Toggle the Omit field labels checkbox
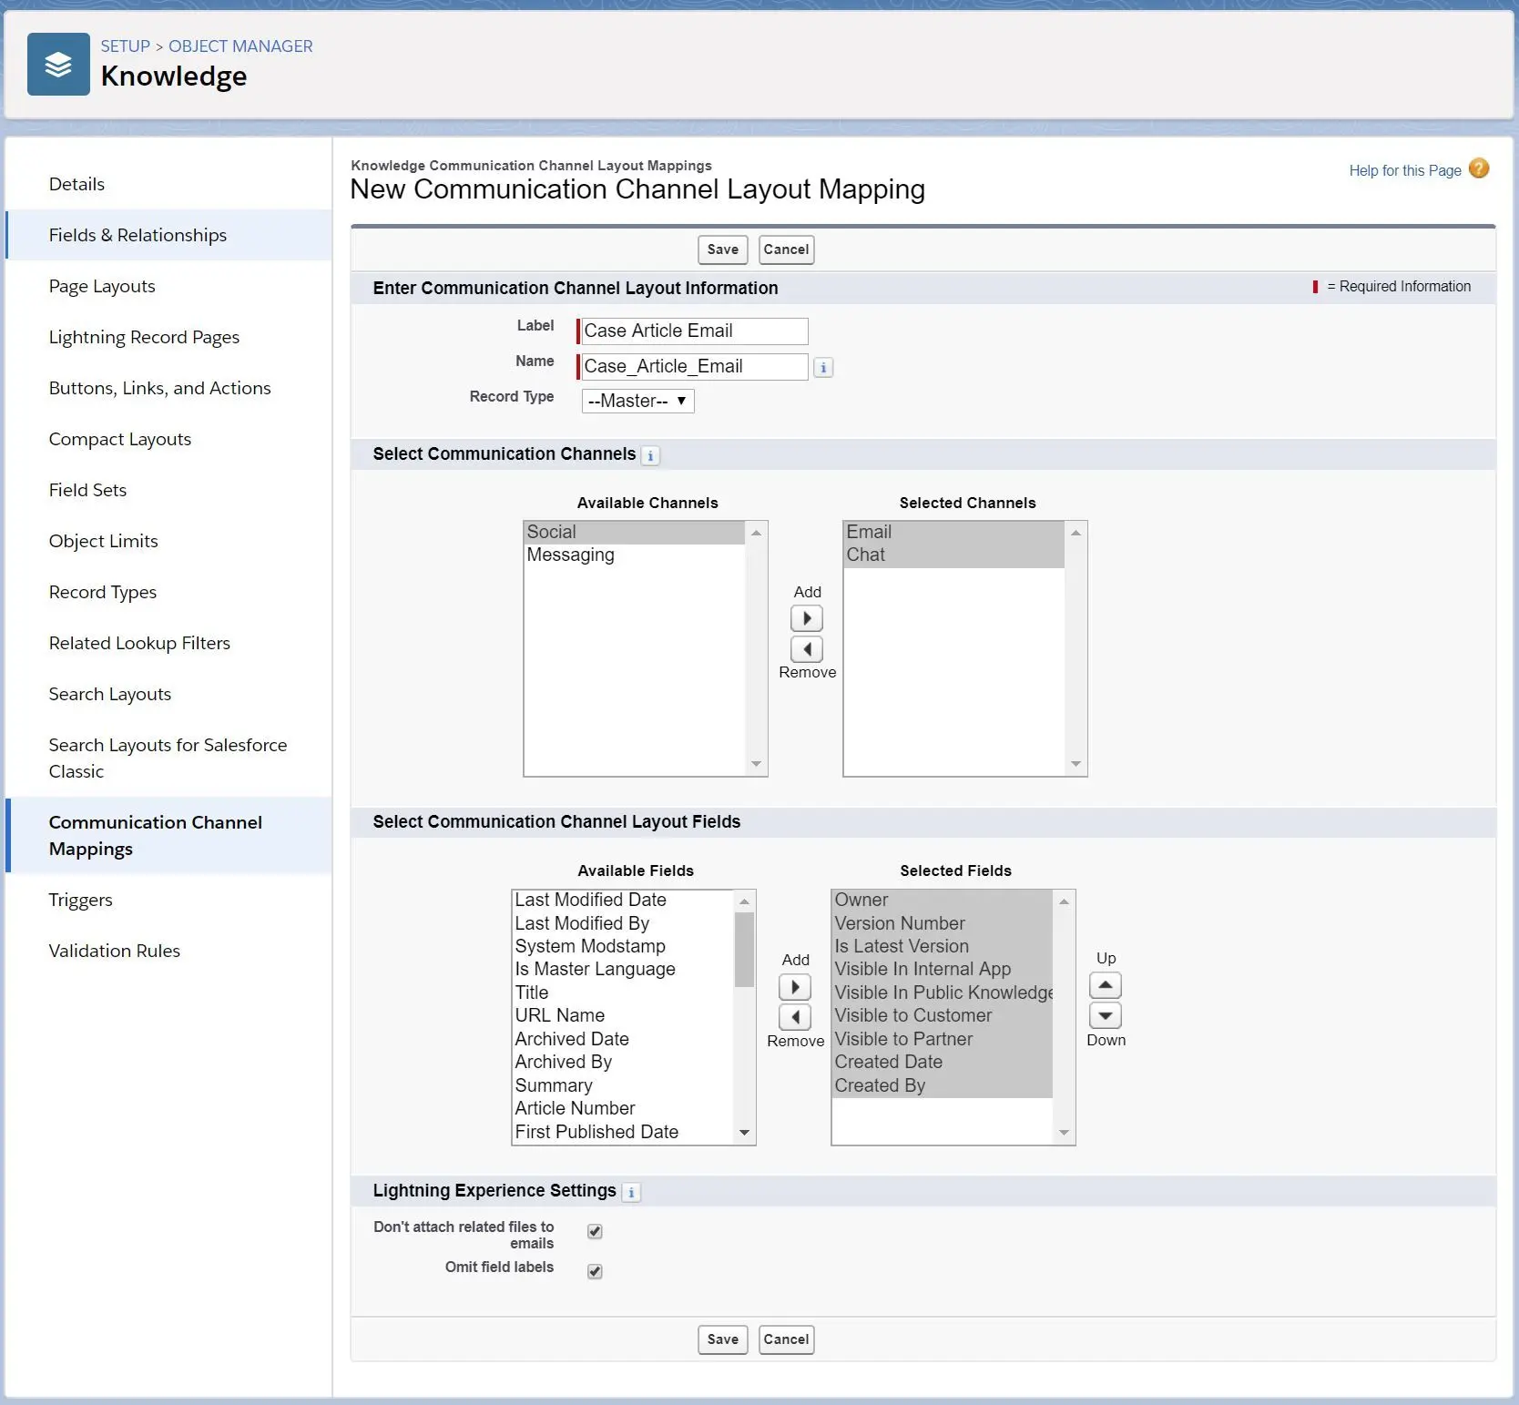 click(x=595, y=1271)
